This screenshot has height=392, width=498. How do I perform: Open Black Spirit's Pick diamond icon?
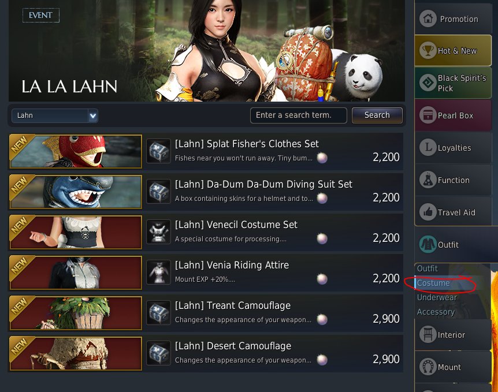(428, 83)
